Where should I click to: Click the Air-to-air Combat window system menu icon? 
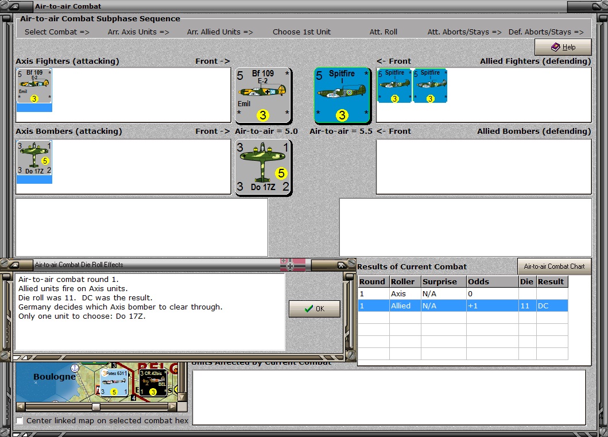[14, 6]
